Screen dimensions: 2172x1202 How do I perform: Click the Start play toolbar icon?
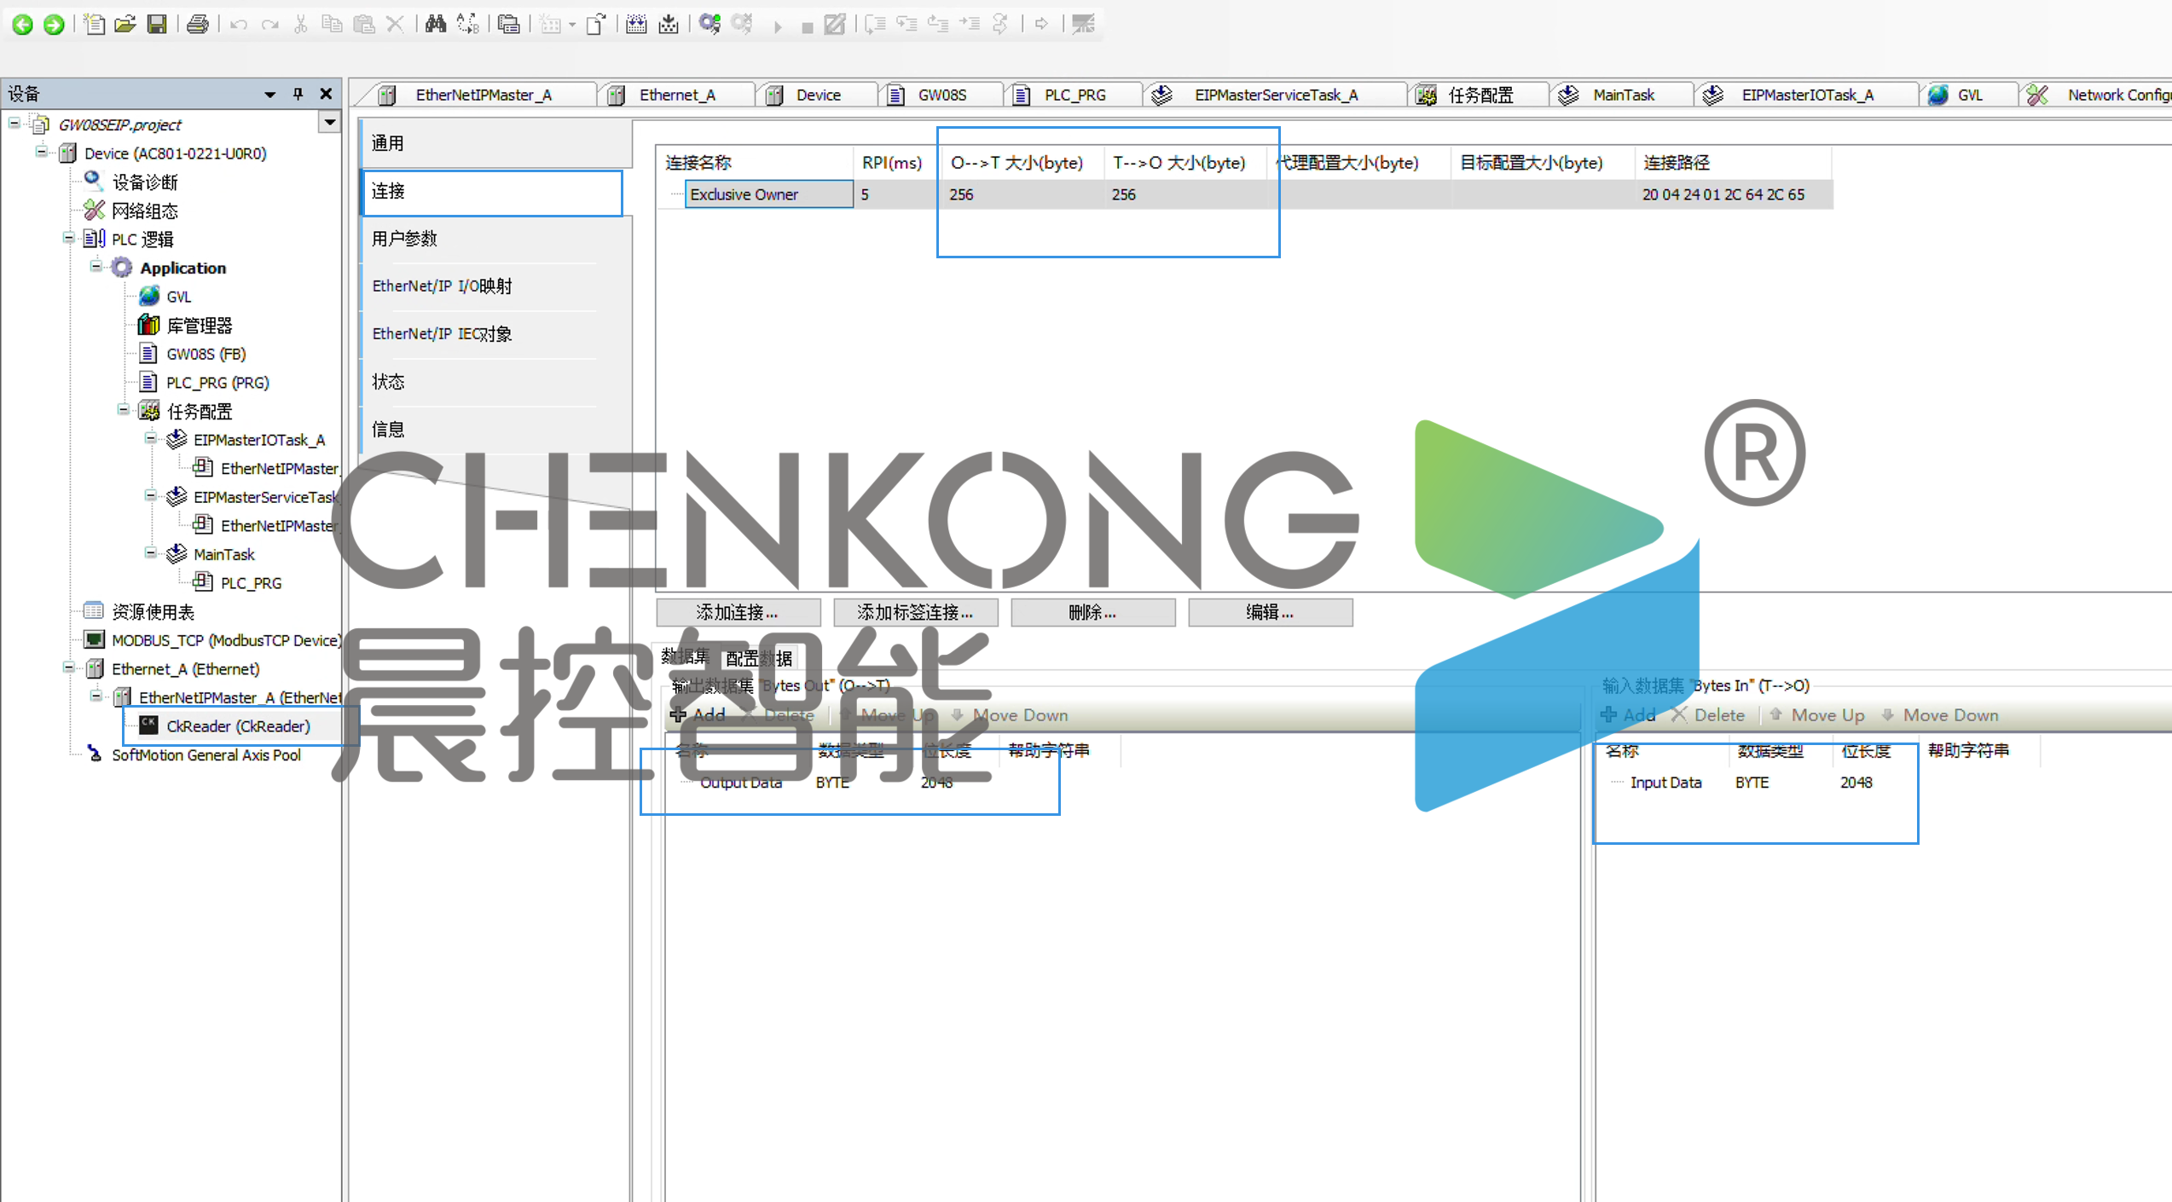pyautogui.click(x=778, y=26)
